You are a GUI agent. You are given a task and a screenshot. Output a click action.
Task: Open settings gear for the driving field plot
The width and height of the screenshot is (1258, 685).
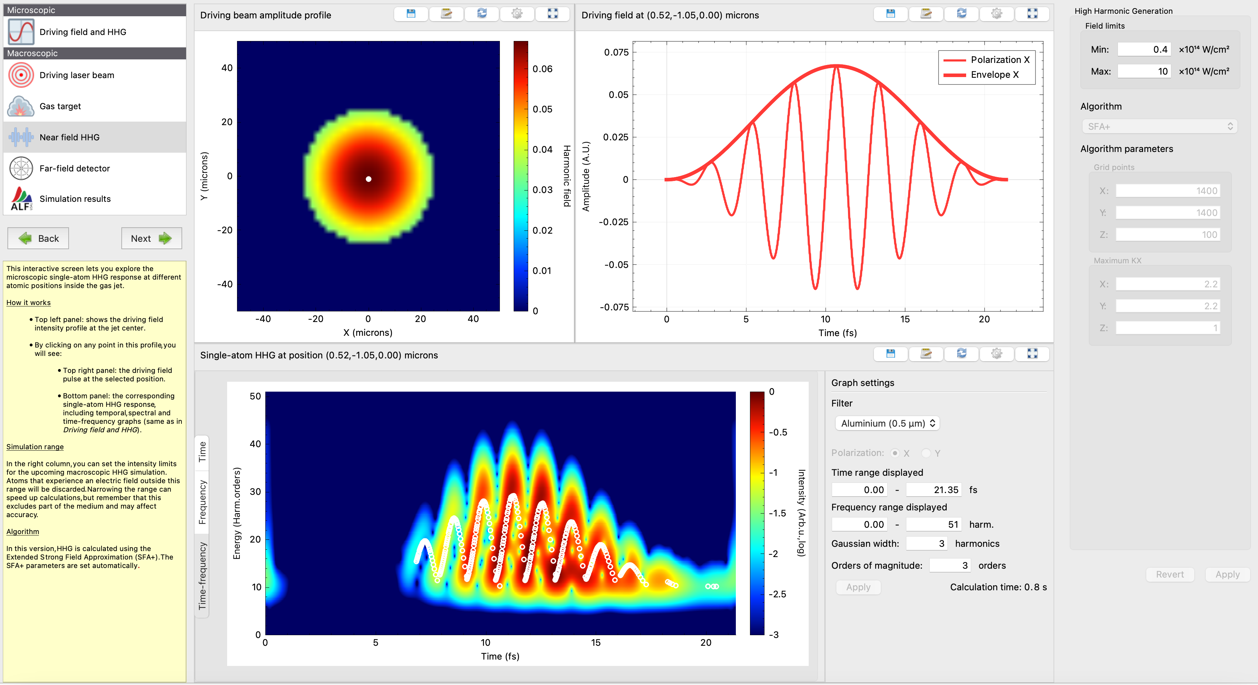pyautogui.click(x=997, y=14)
